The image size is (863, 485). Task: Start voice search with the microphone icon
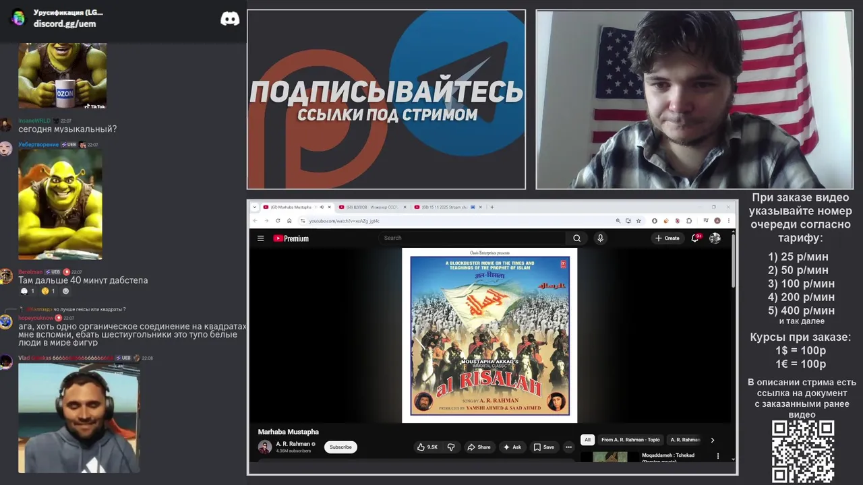(600, 238)
